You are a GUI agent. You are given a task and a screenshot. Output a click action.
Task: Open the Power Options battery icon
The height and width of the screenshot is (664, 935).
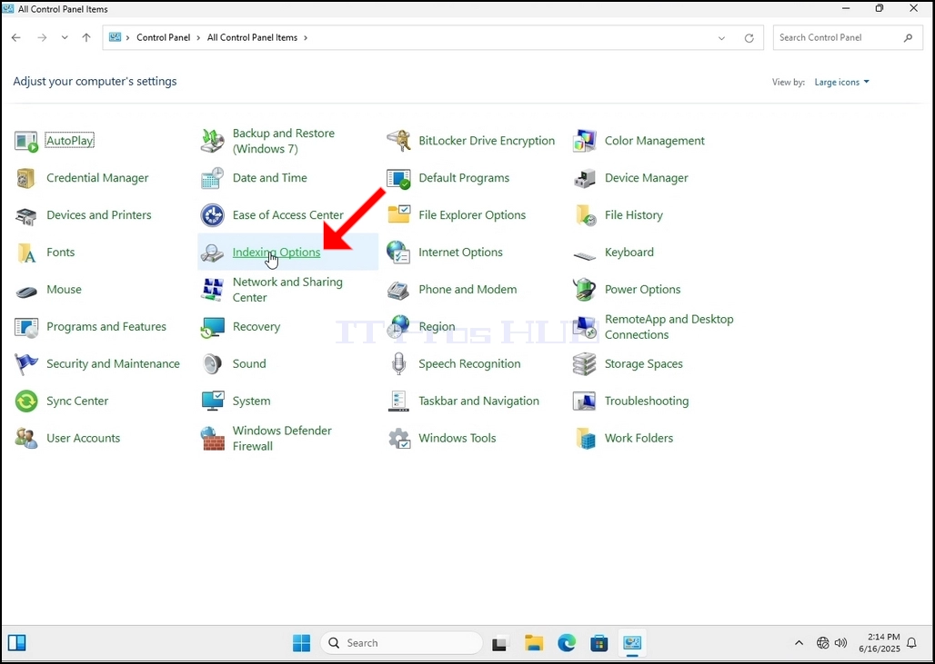[x=584, y=290]
